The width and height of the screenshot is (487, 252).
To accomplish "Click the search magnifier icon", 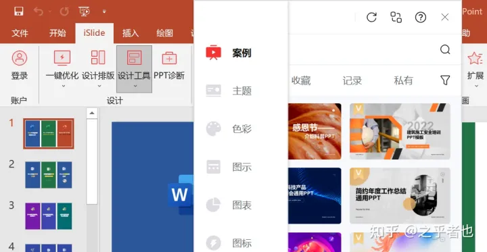I will tap(445, 49).
